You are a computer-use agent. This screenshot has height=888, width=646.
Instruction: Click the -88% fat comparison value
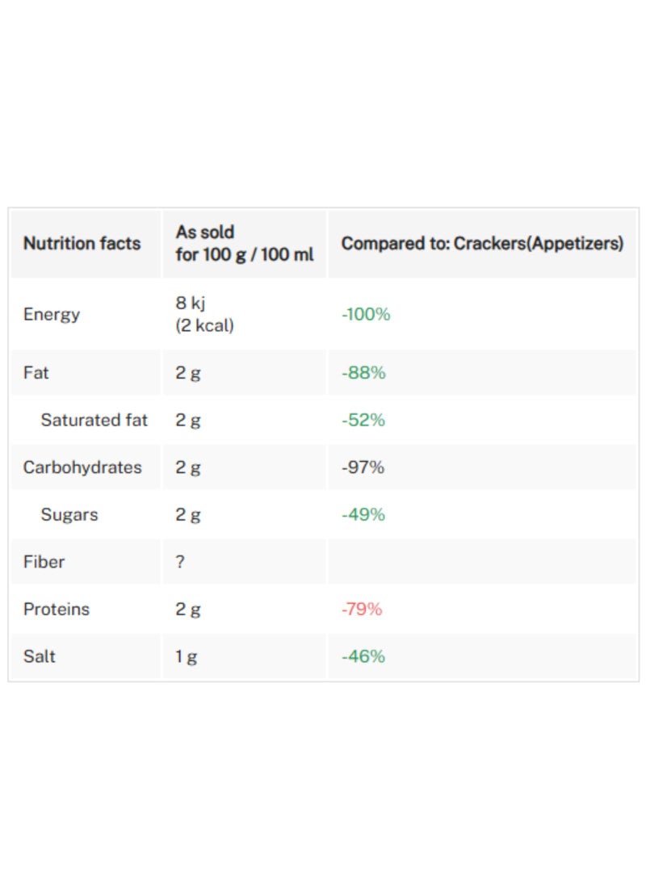pos(363,373)
